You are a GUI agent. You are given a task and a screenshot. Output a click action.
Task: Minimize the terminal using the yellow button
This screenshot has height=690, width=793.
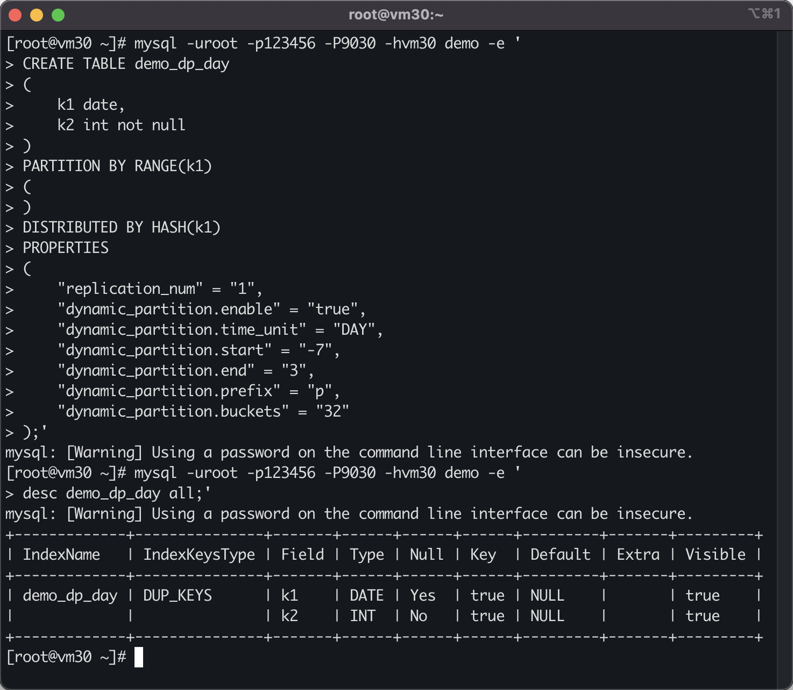tap(37, 15)
